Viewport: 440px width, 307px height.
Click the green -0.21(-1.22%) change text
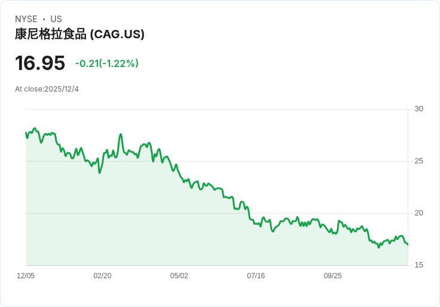107,63
